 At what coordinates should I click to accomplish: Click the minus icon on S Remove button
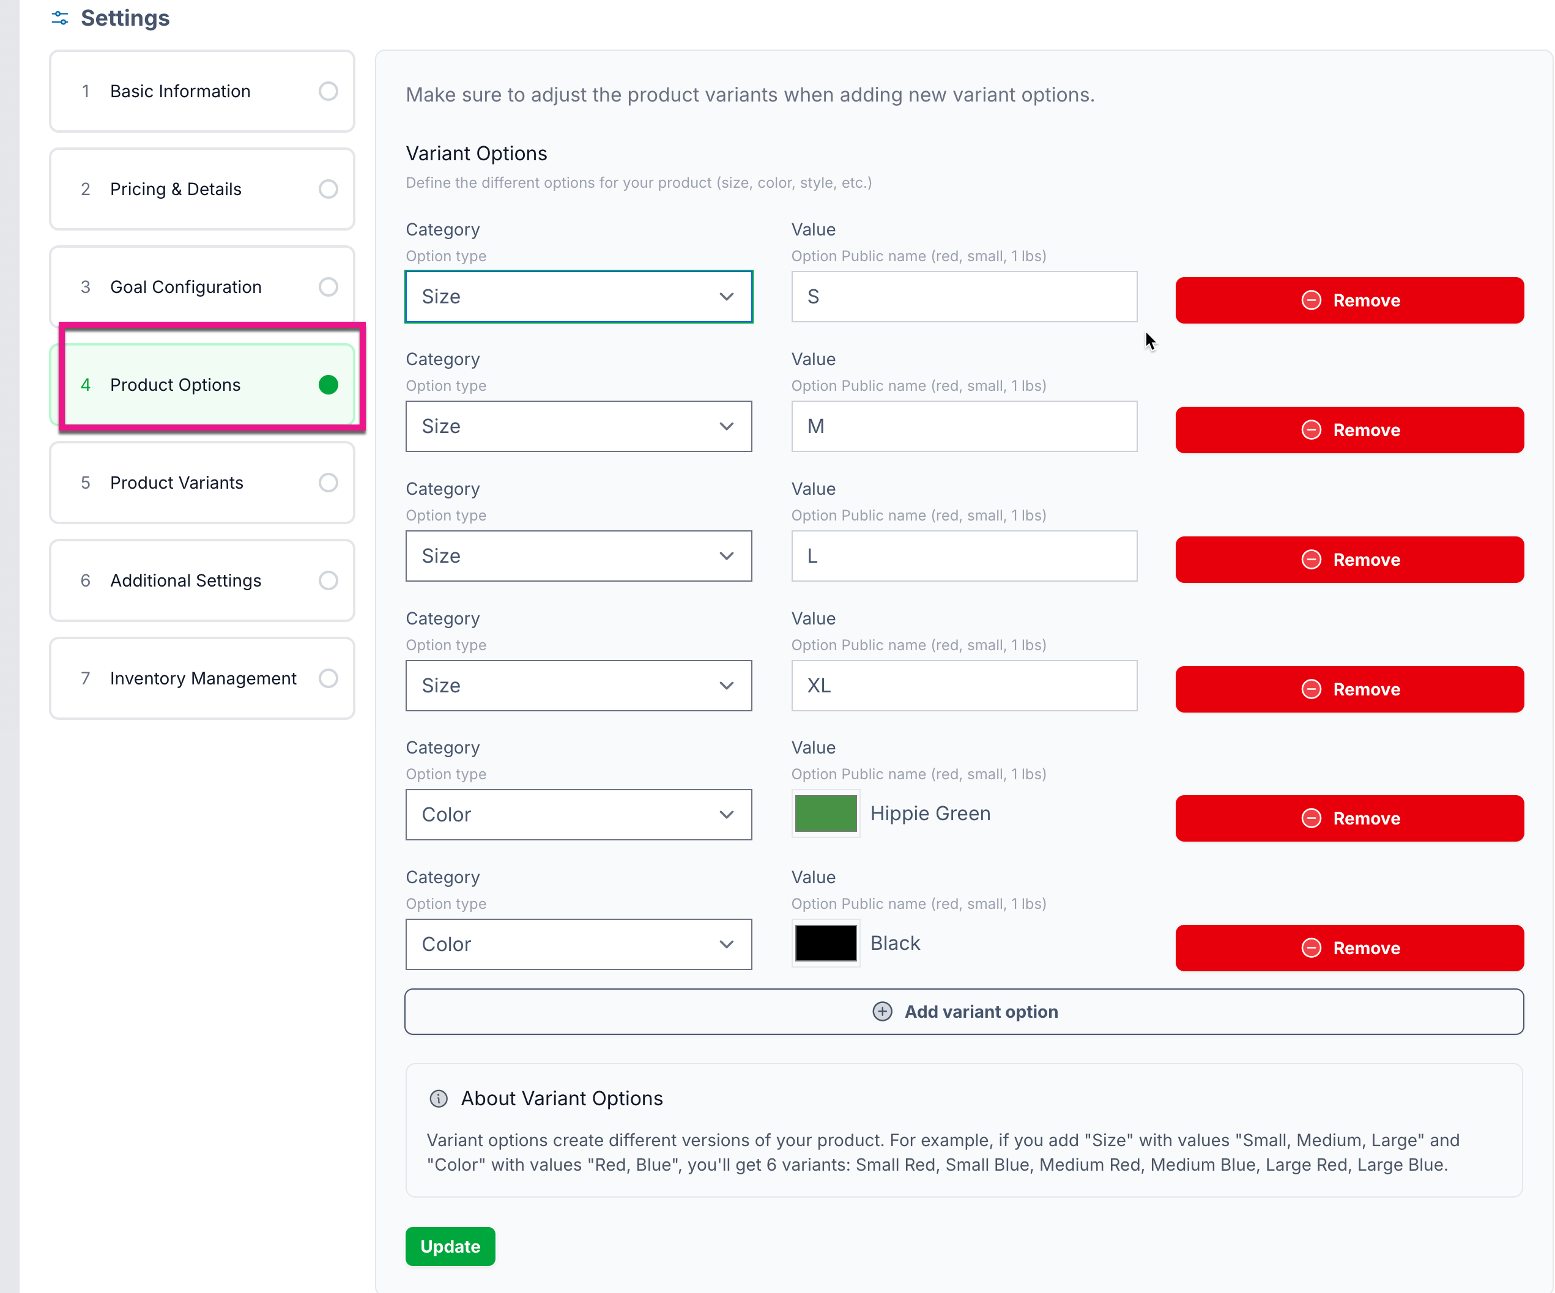(x=1311, y=300)
